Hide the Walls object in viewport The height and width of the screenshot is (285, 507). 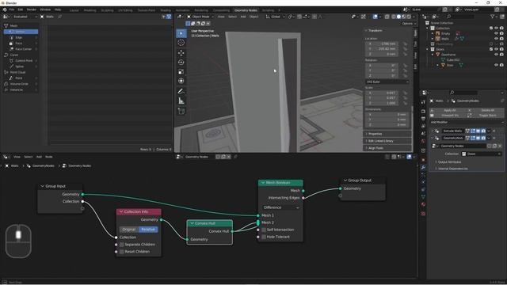pyautogui.click(x=496, y=39)
